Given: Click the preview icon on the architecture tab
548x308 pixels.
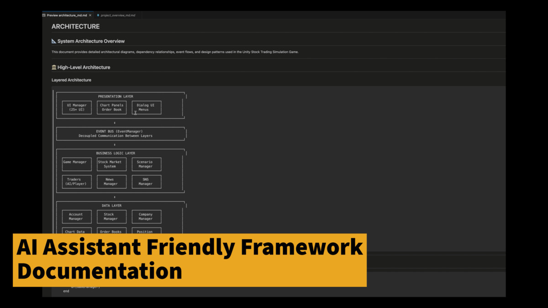Looking at the screenshot, I should (x=44, y=15).
